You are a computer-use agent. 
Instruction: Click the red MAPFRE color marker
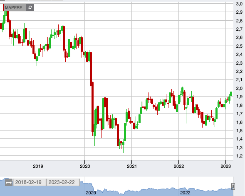coord(4,7)
